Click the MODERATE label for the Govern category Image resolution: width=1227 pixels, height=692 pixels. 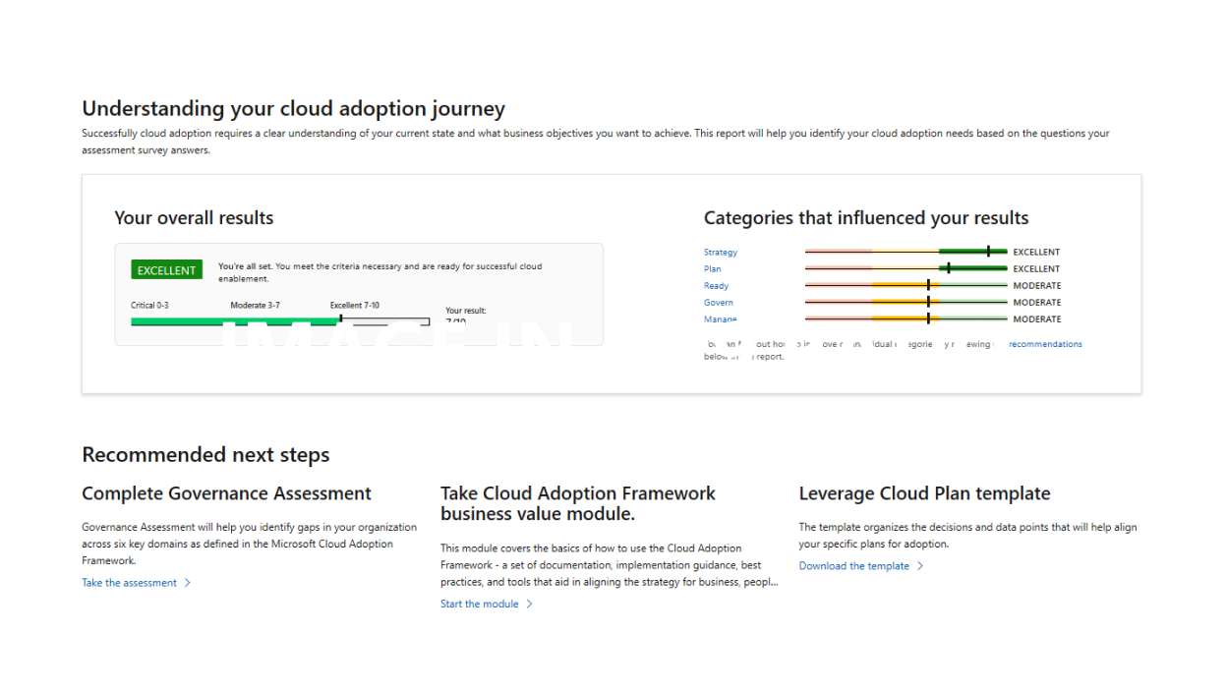pyautogui.click(x=1036, y=303)
